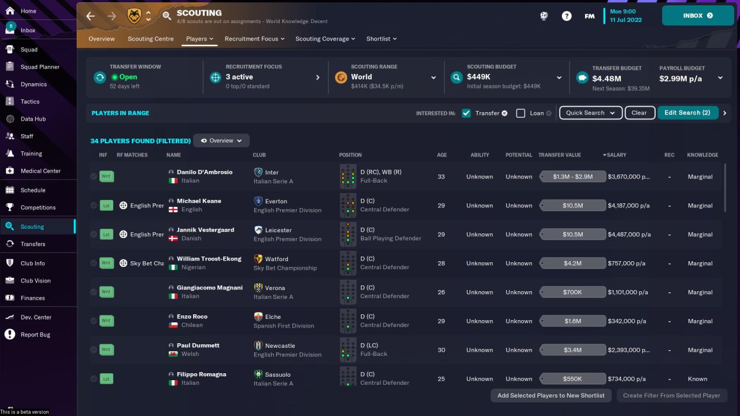Open the FM menu icon

click(x=589, y=16)
